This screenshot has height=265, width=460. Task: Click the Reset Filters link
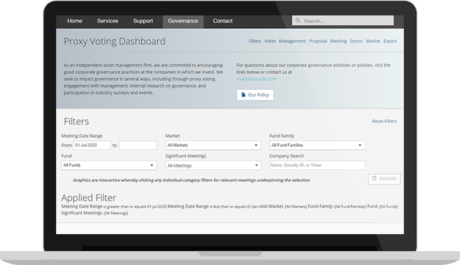pos(384,121)
